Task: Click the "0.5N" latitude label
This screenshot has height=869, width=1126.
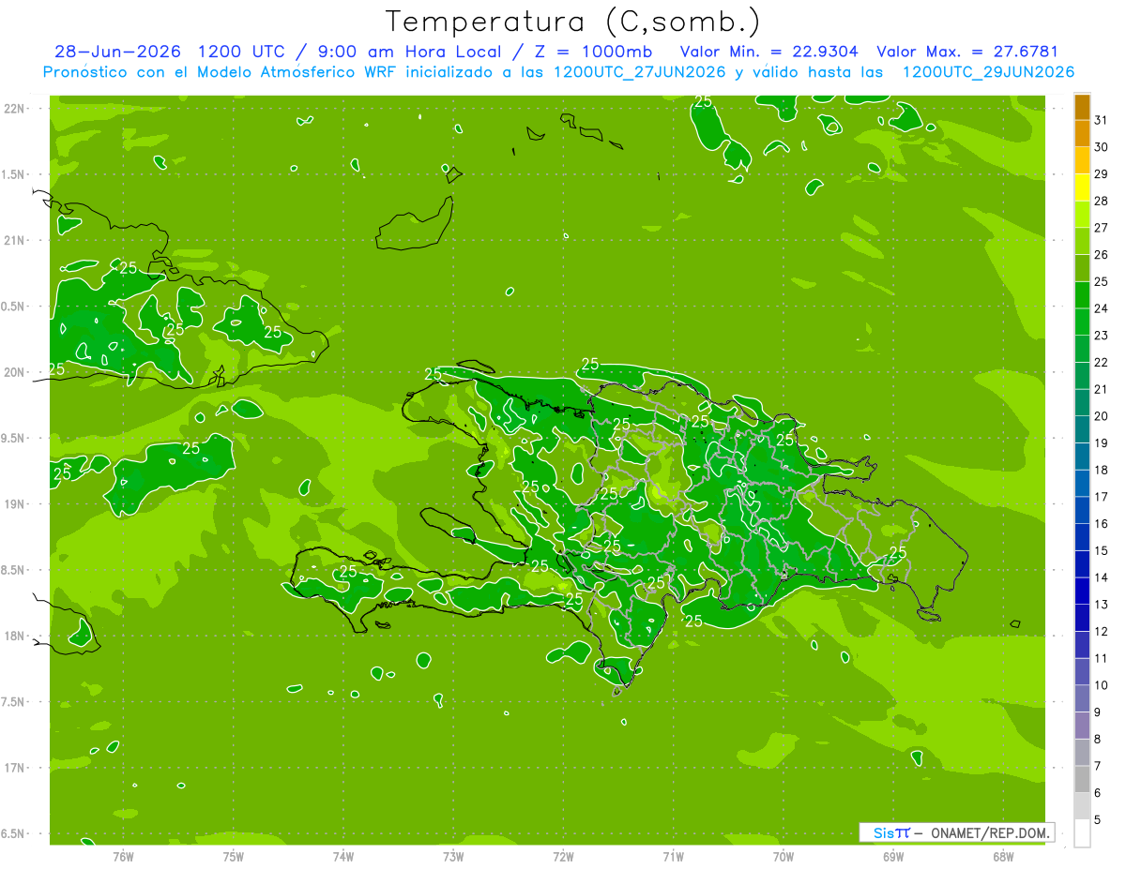Action: click(x=12, y=307)
